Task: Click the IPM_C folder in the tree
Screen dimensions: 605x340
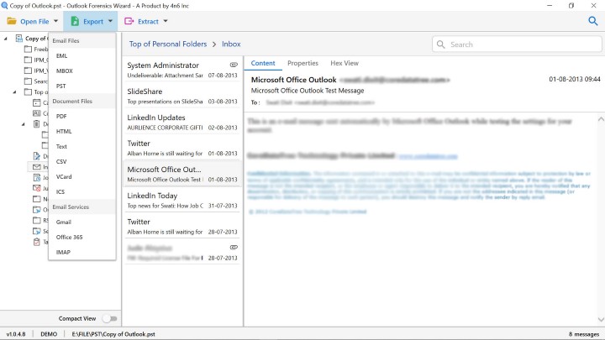Action: click(x=36, y=60)
